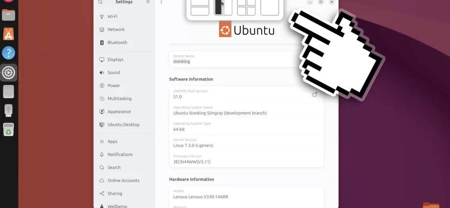Click firmware version '3ECN44WW(V3.11)'

pos(192,162)
